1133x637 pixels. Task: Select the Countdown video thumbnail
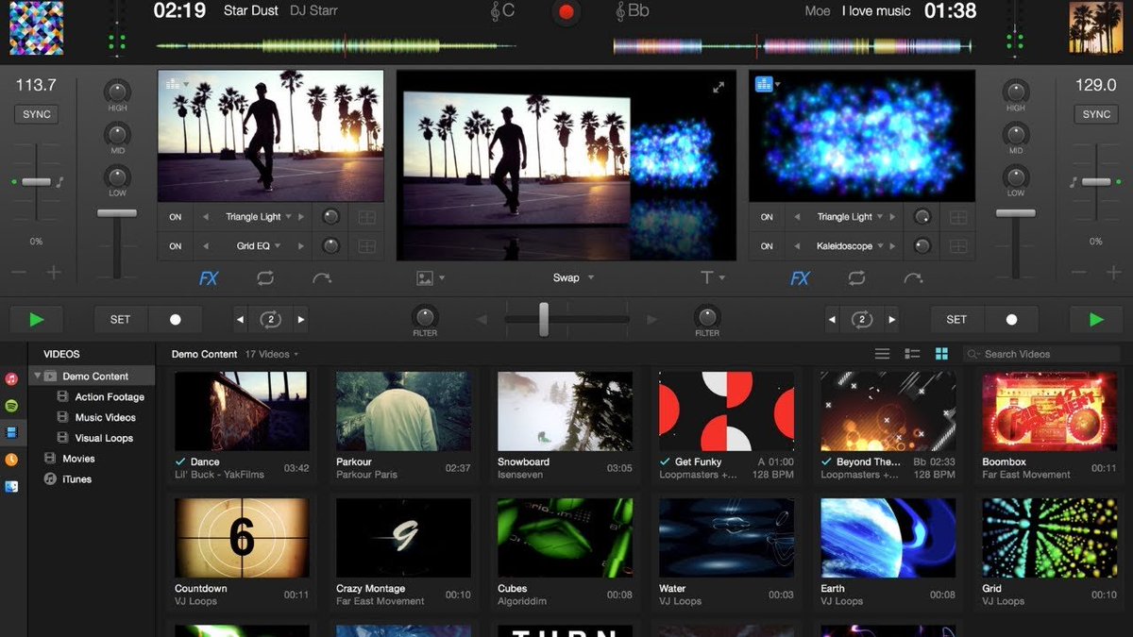242,538
